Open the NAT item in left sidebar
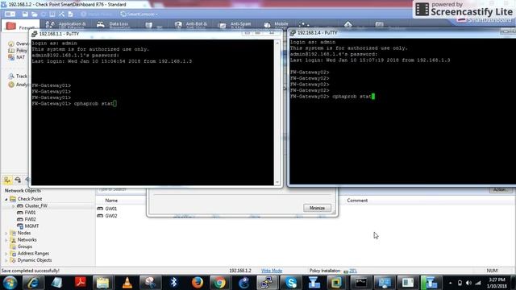The height and width of the screenshot is (290, 516). (x=17, y=57)
